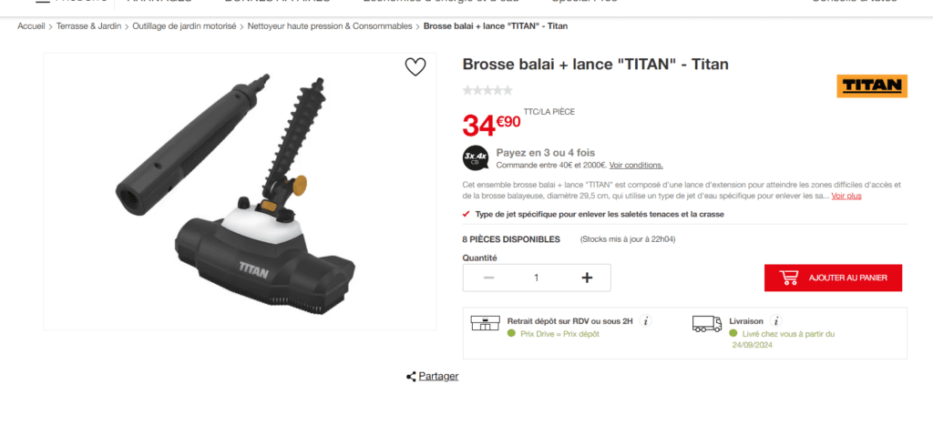This screenshot has width=933, height=435.
Task: Expand description via Voir plus link
Action: pos(846,196)
